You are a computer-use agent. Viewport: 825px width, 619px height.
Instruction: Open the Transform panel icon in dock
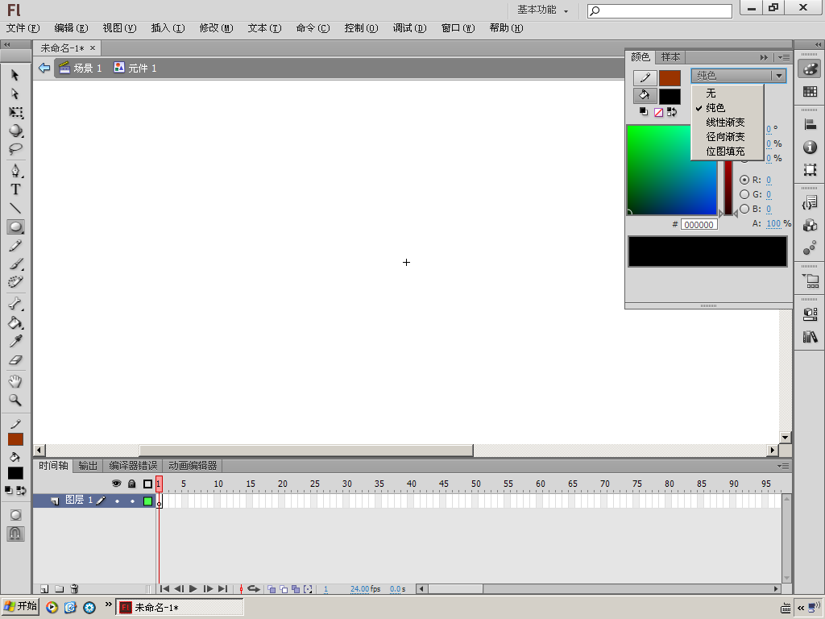point(810,169)
